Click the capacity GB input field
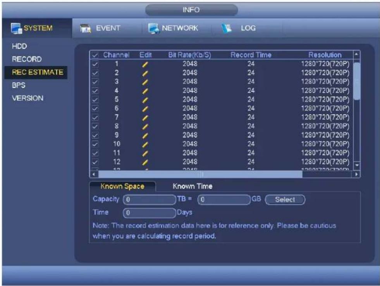 tap(224, 199)
